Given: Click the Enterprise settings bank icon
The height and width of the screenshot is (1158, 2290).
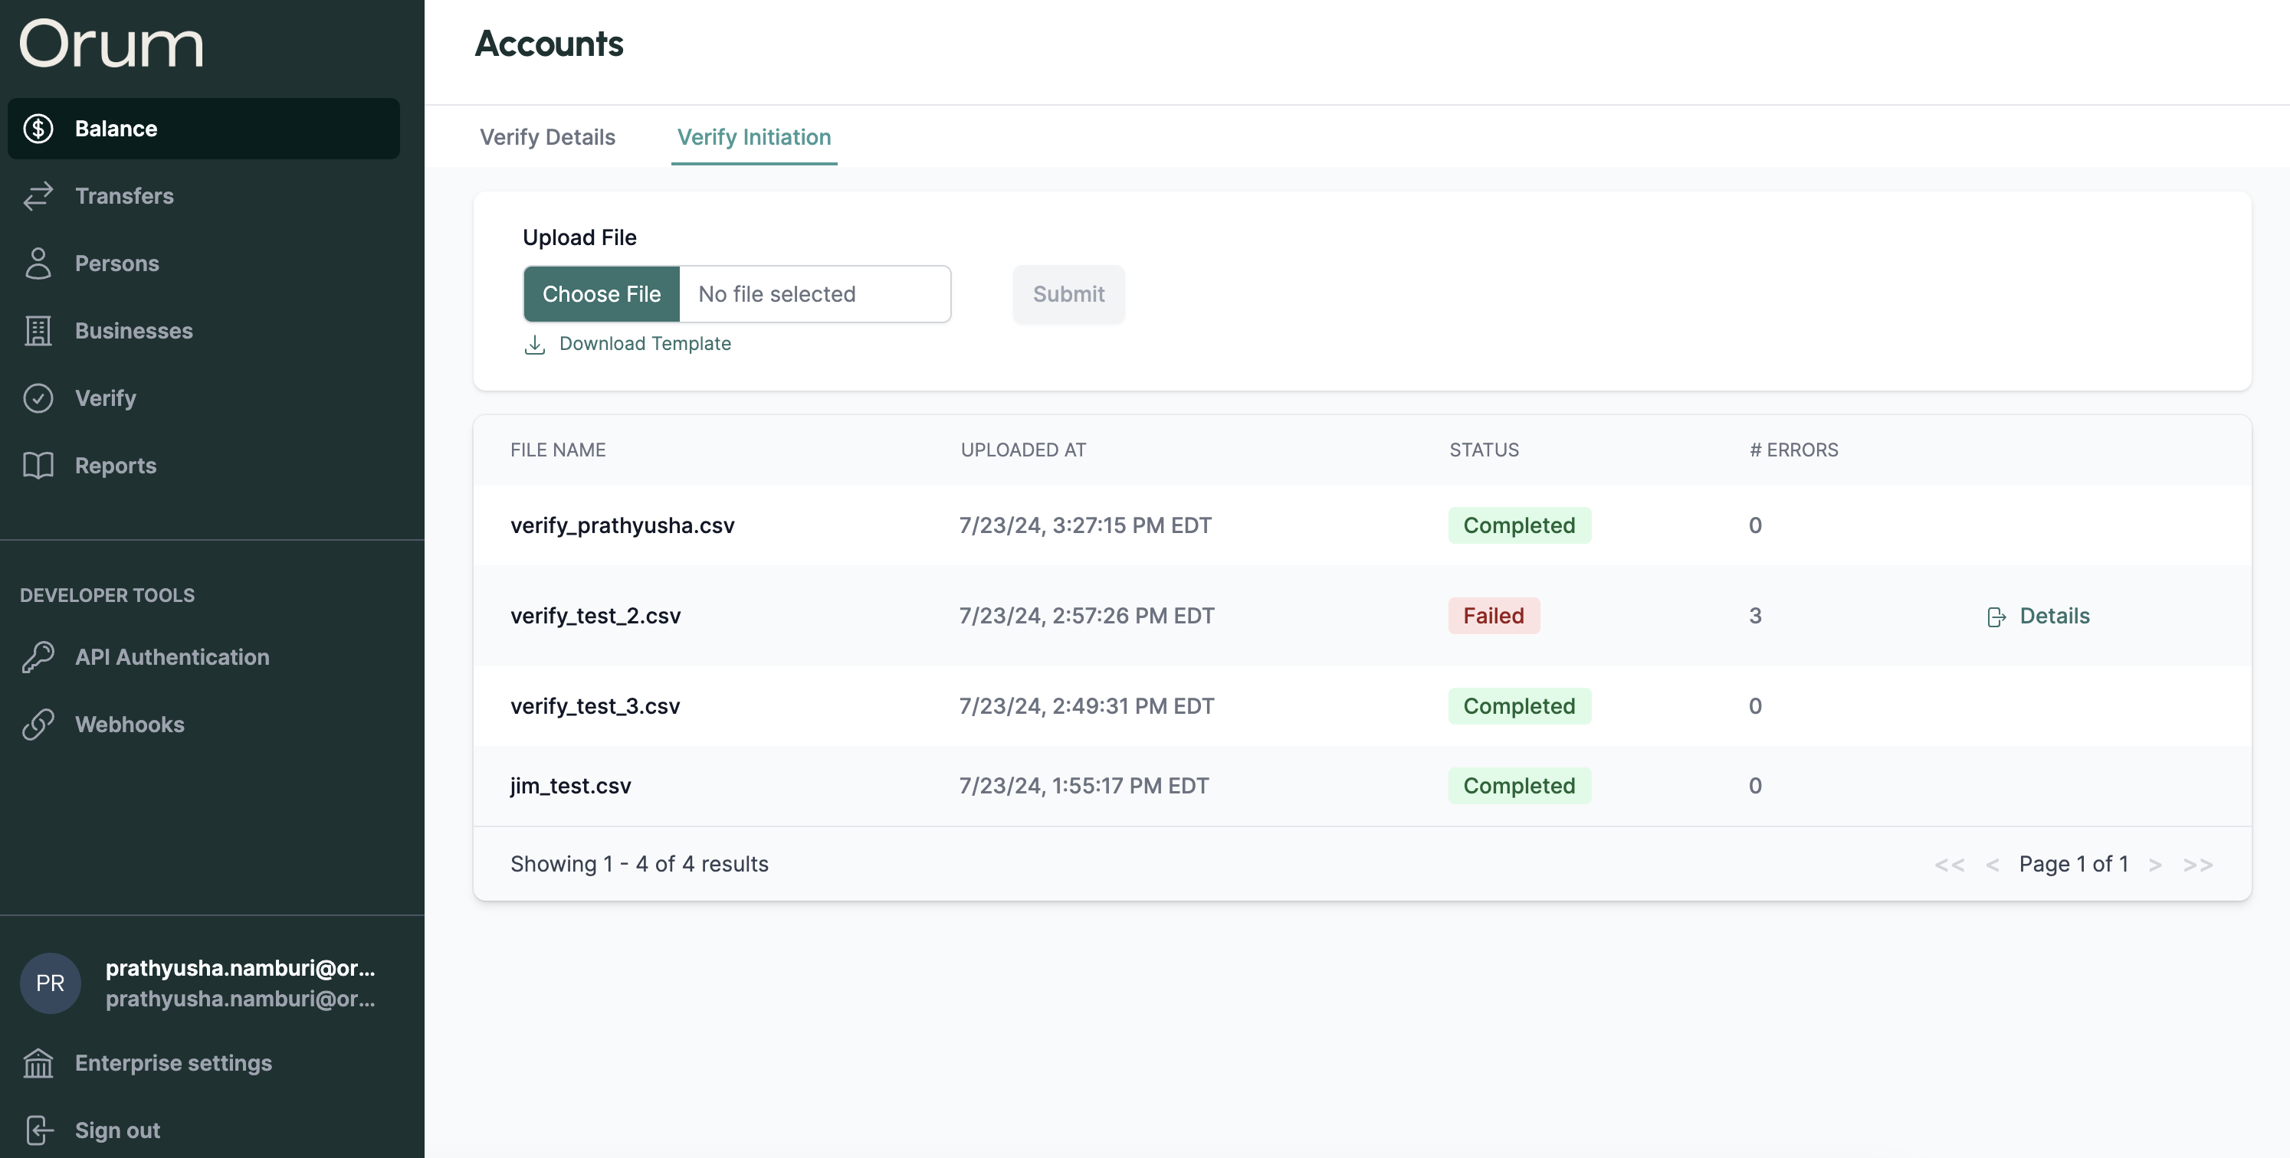Looking at the screenshot, I should [38, 1063].
